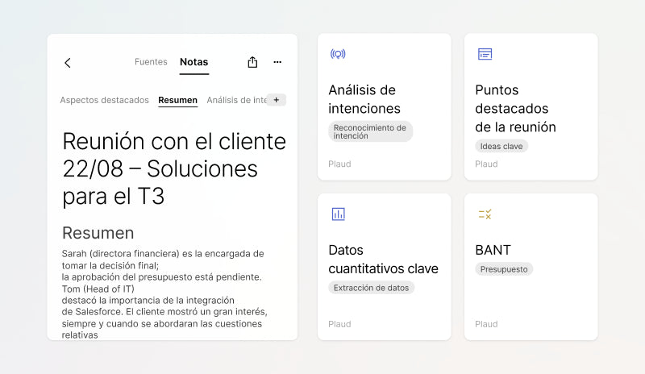The width and height of the screenshot is (645, 374).
Task: Open the Aspectos destacados tab
Action: click(x=104, y=100)
